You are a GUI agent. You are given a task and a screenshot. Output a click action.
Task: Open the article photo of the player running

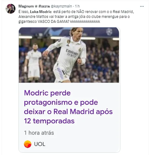[69, 55]
